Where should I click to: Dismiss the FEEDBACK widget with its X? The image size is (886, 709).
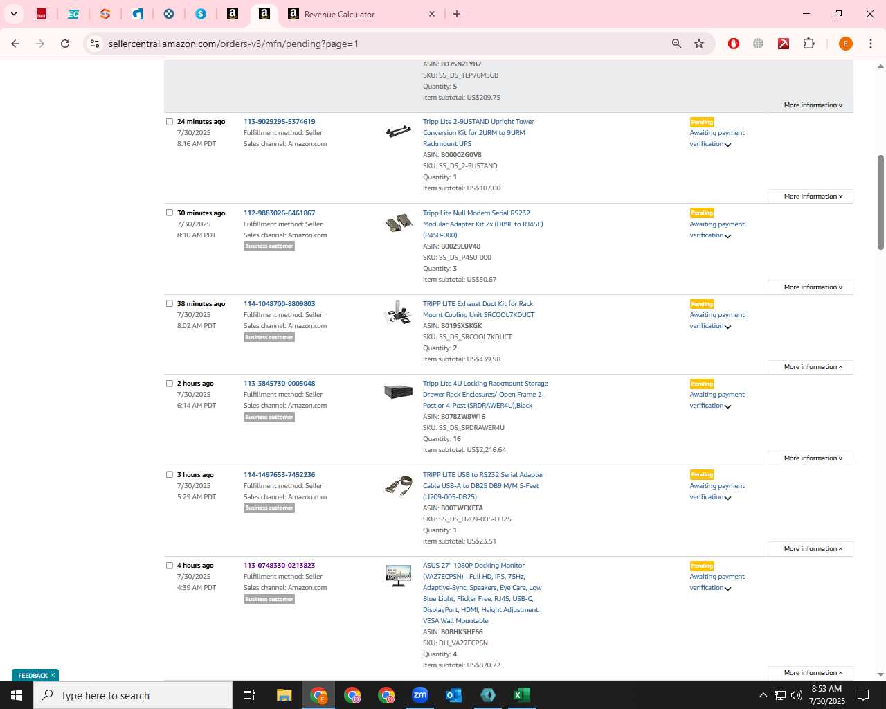point(53,675)
